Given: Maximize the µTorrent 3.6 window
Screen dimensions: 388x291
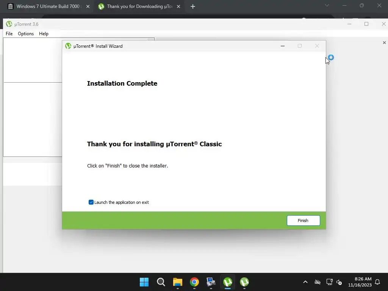Looking at the screenshot, I should coord(366,24).
